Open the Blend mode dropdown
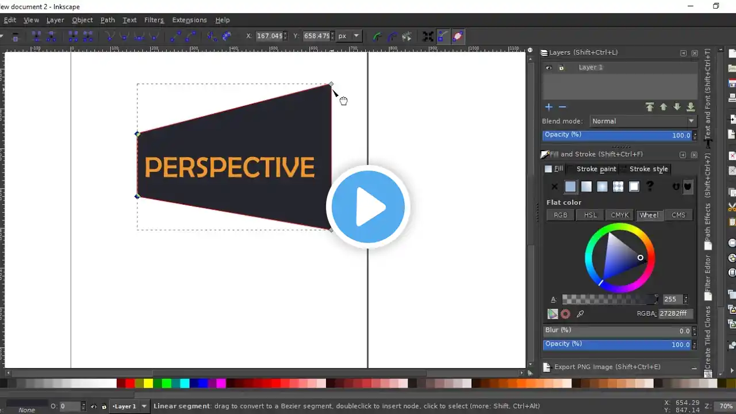The image size is (736, 414). tap(643, 121)
